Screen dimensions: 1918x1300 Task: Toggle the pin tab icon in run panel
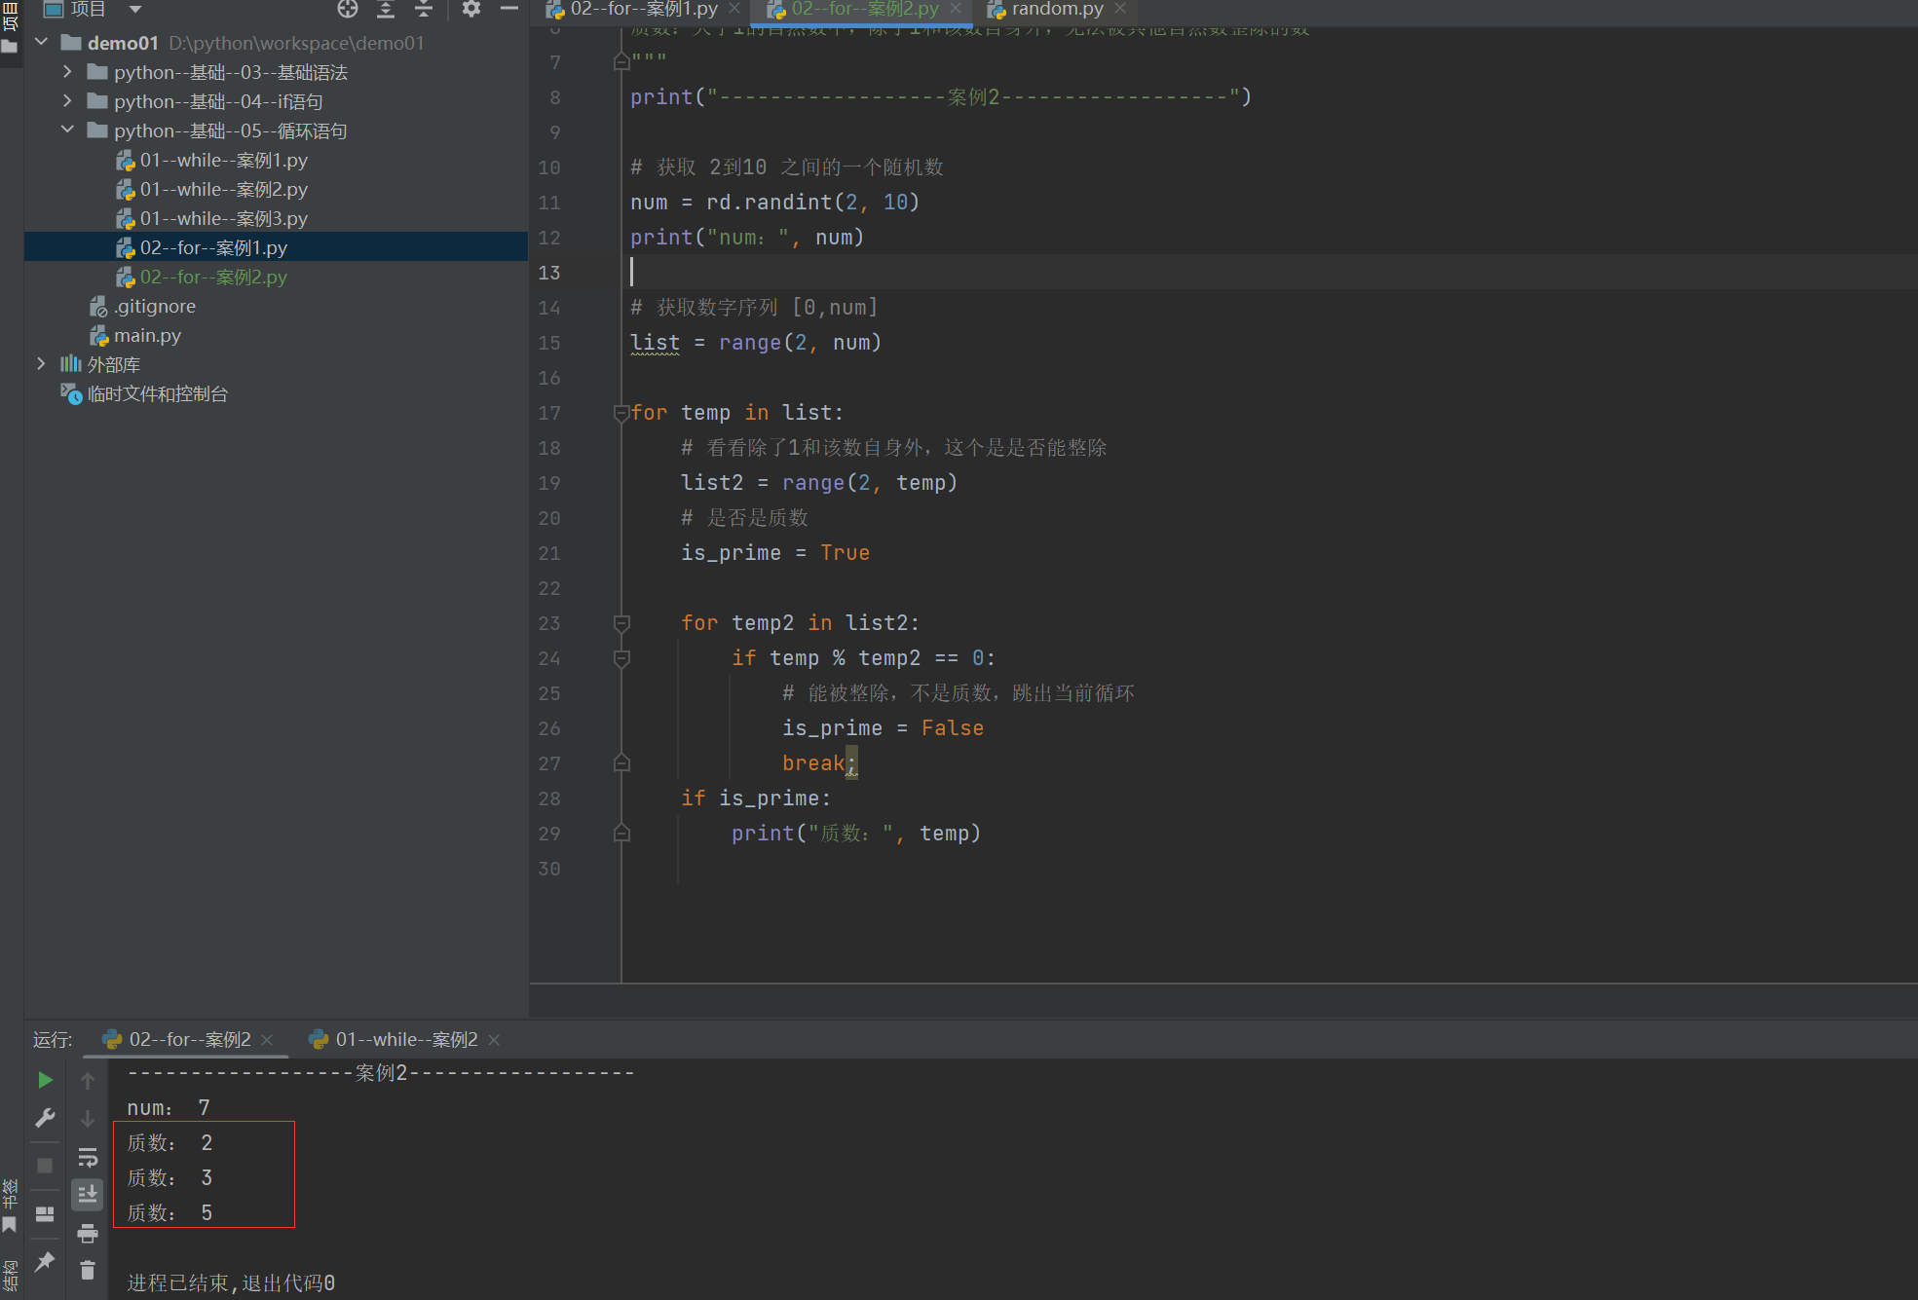click(45, 1262)
